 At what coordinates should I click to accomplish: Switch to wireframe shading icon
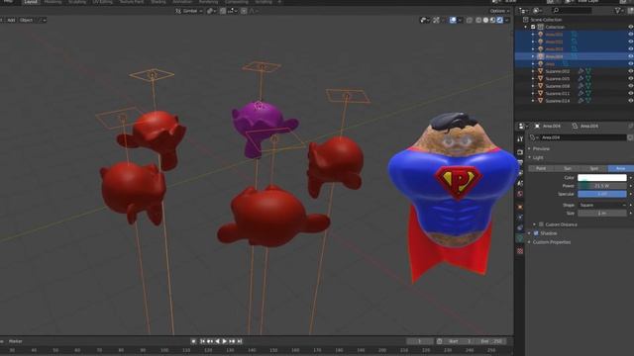(478, 20)
